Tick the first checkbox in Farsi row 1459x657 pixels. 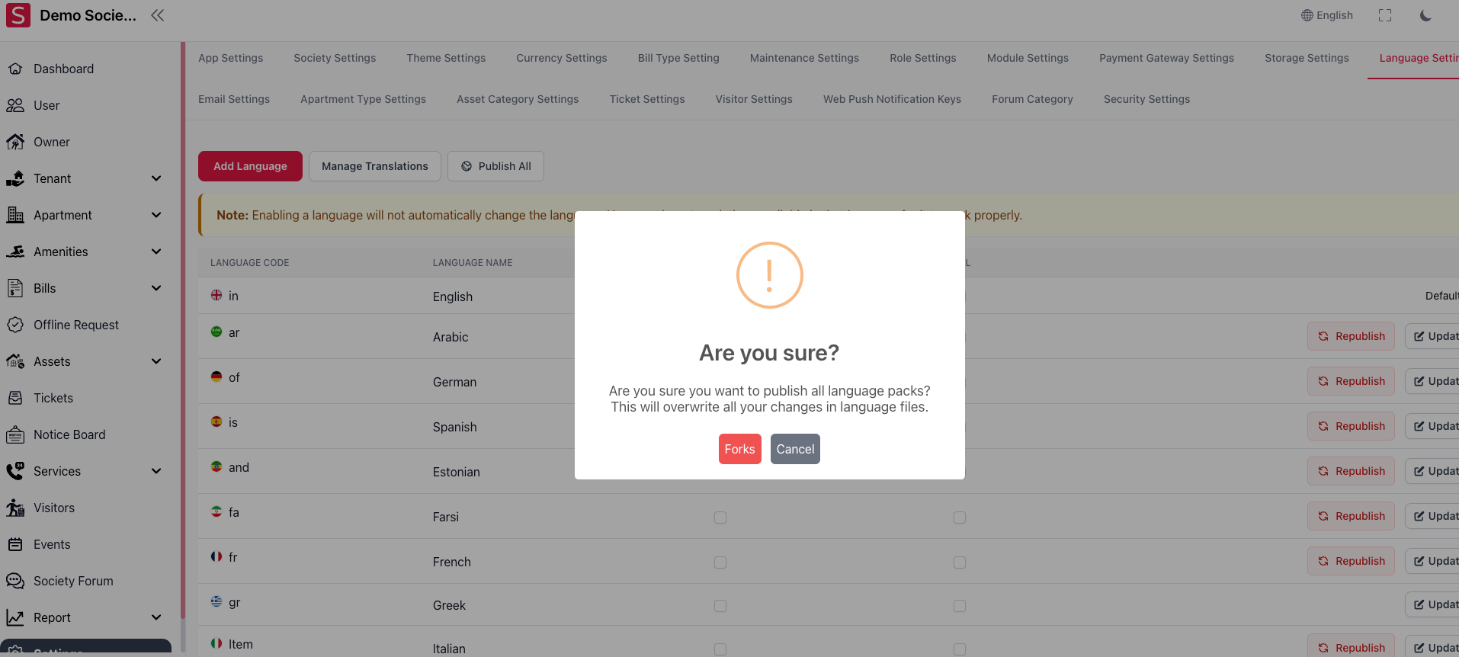[x=720, y=518]
